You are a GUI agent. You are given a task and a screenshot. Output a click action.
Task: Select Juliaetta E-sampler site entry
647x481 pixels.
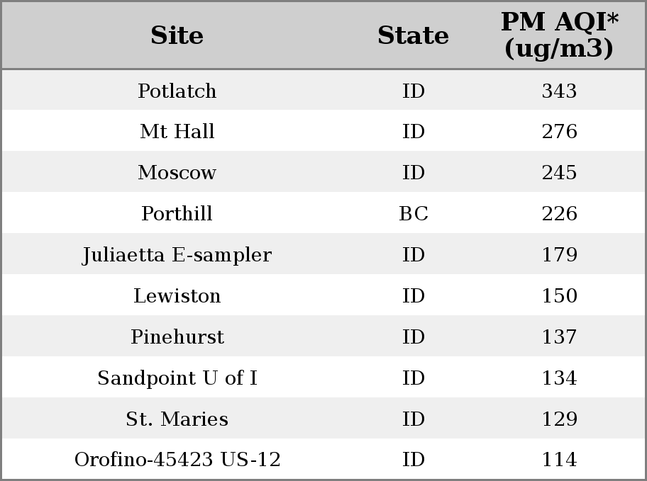pos(177,255)
